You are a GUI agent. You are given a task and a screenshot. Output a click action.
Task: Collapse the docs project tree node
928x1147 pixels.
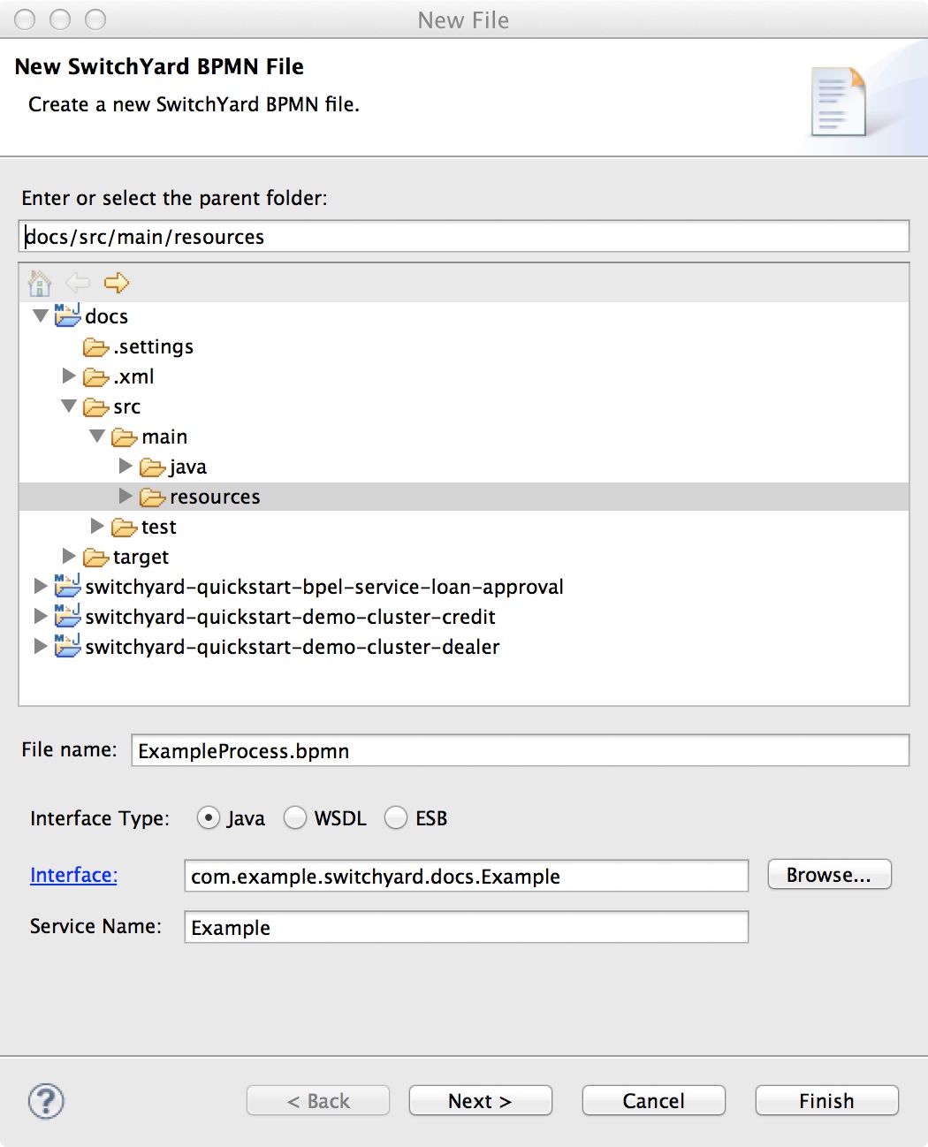point(41,315)
